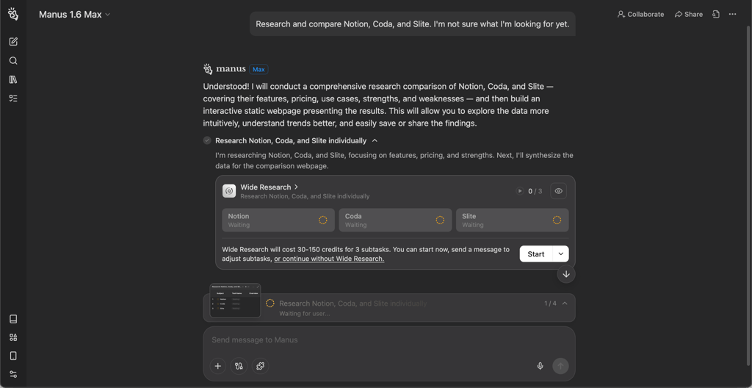This screenshot has height=388, width=752.
Task: Toggle the eye view button in Wide Research
Action: [559, 191]
